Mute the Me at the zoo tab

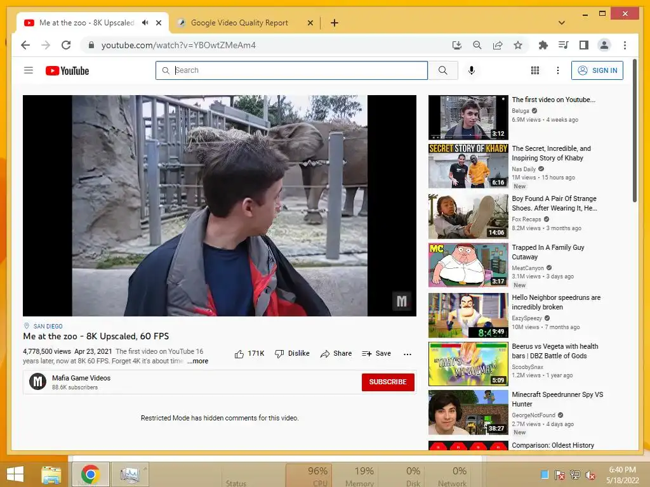tap(145, 23)
